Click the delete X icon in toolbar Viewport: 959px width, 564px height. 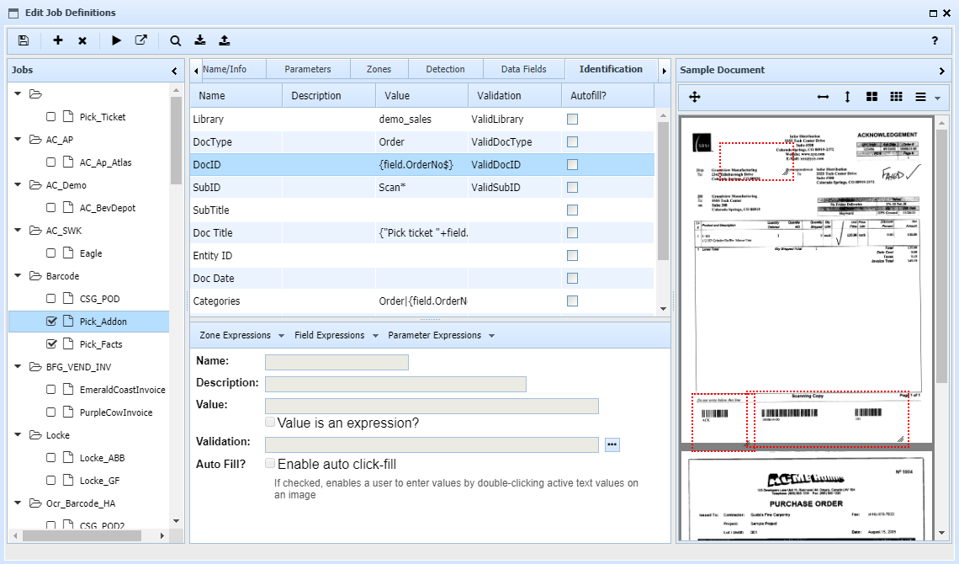82,40
